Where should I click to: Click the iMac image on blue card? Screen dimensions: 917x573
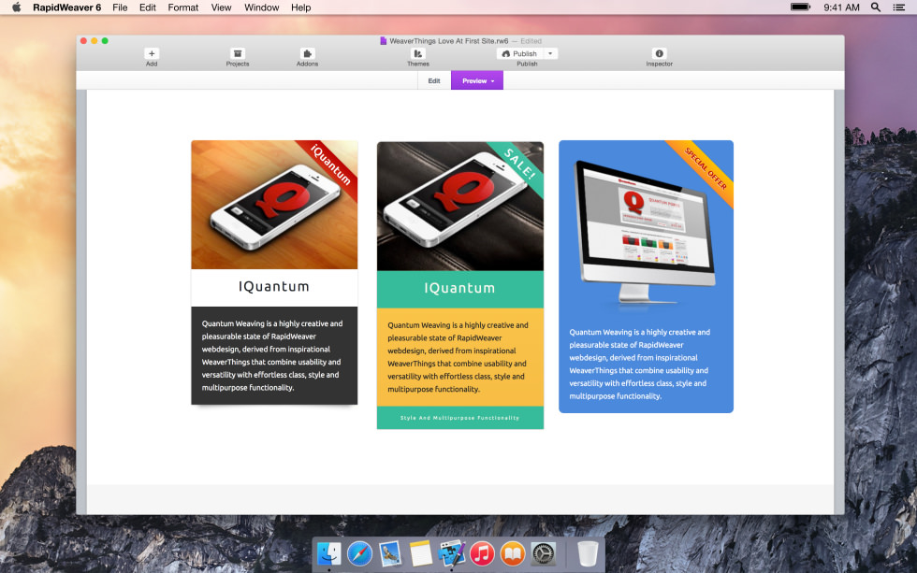pyautogui.click(x=645, y=231)
